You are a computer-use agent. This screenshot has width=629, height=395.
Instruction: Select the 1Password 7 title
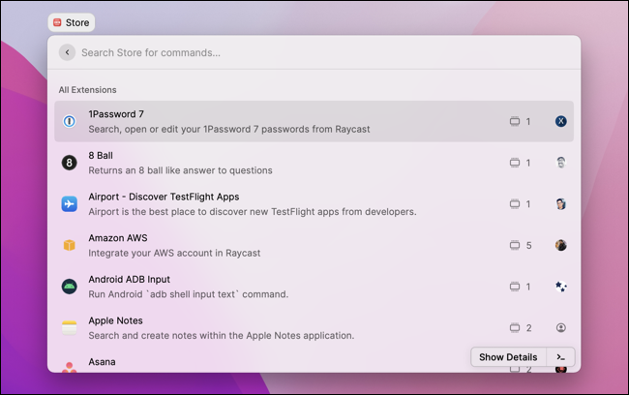point(116,114)
